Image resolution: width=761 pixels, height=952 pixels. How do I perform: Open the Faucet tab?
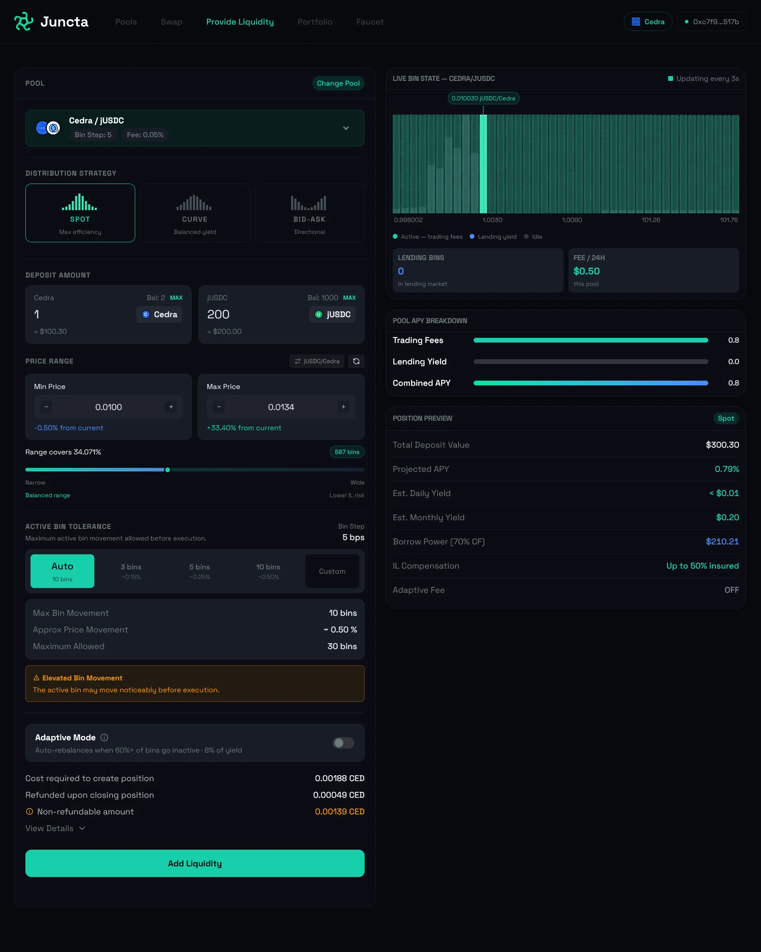[369, 22]
